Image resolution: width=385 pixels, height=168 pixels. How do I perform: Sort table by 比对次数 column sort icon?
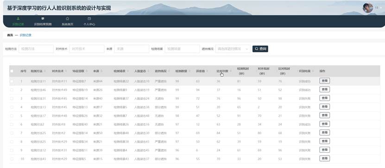click(231, 71)
